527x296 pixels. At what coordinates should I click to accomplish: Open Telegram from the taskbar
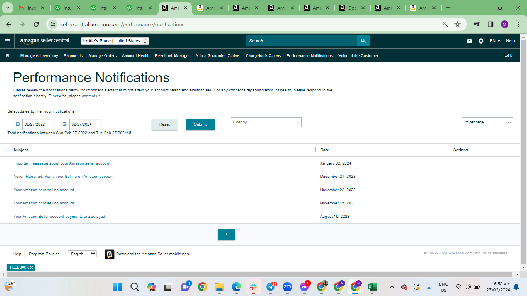[x=271, y=287]
